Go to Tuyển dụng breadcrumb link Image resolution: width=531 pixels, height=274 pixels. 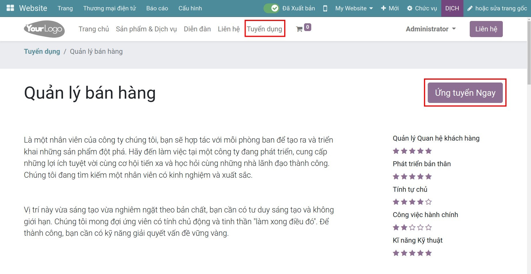[42, 51]
